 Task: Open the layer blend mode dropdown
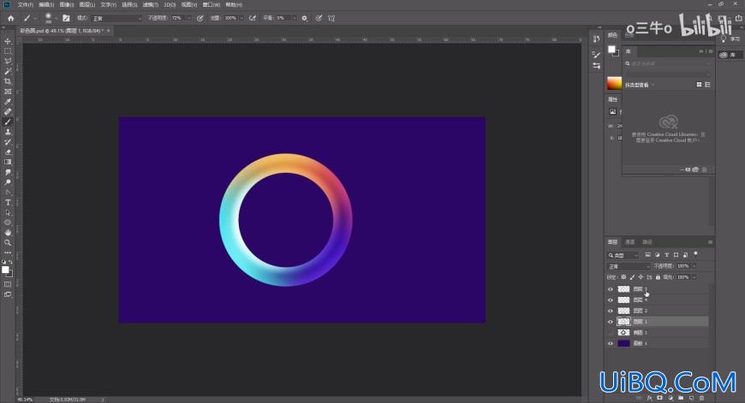(629, 266)
